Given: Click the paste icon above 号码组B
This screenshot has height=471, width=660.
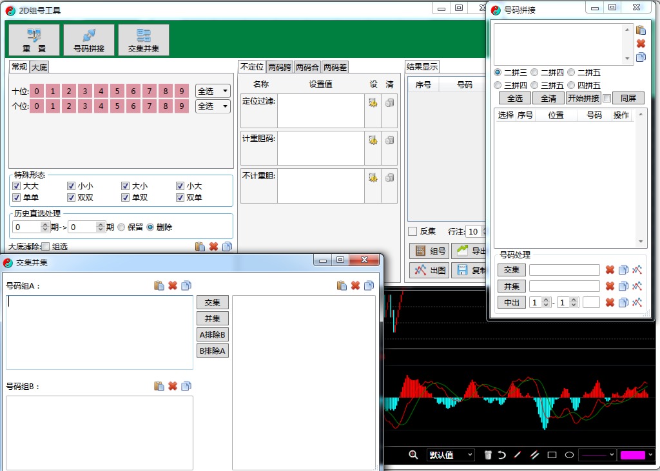Looking at the screenshot, I should [159, 386].
